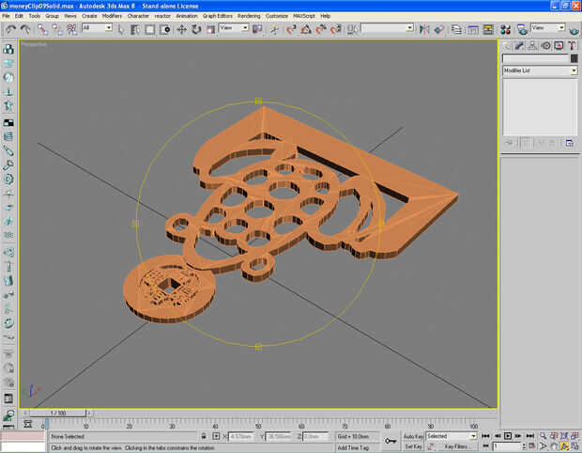Click the Add Time Tag label
Viewport: 582px width, 453px height.
(x=355, y=446)
